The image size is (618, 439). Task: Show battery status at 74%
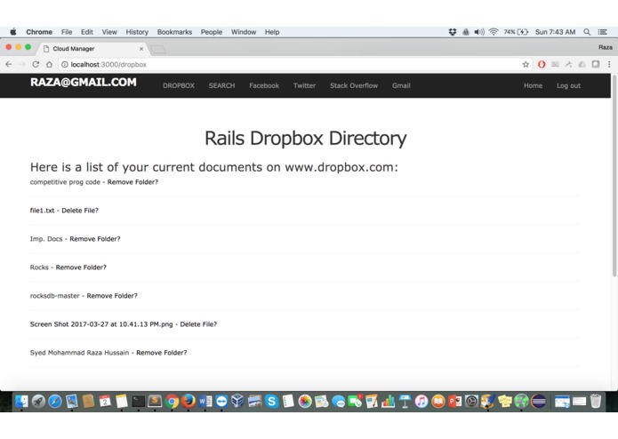click(516, 32)
